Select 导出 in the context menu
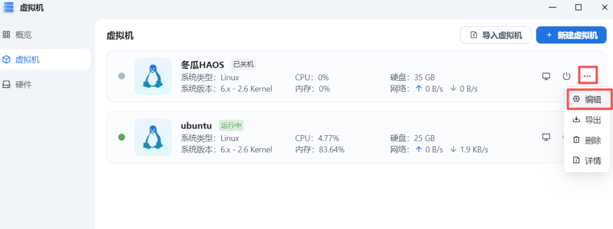613x229 pixels. coord(587,120)
